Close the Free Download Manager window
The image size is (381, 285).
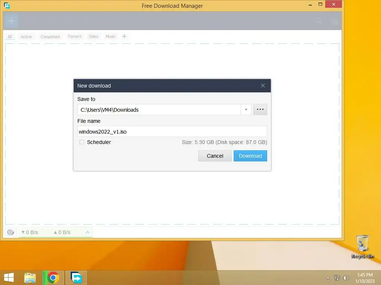point(333,4)
